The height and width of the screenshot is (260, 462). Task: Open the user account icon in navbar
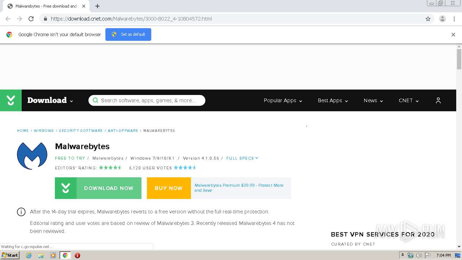point(438,100)
